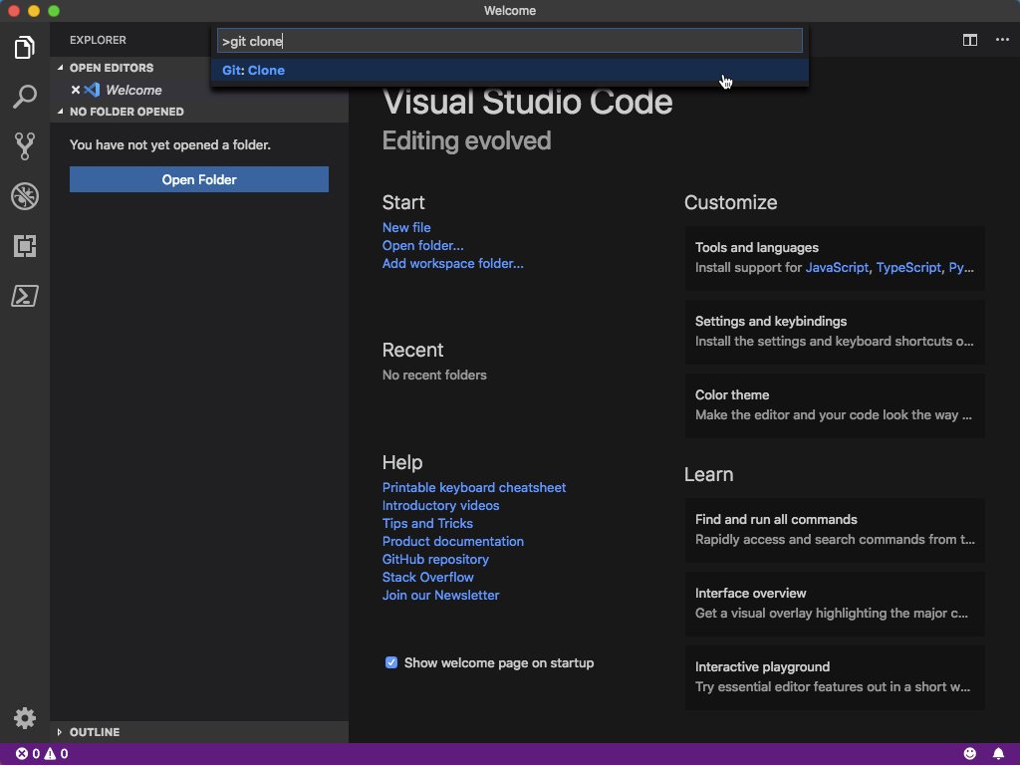Click the Open Folder button

point(199,179)
